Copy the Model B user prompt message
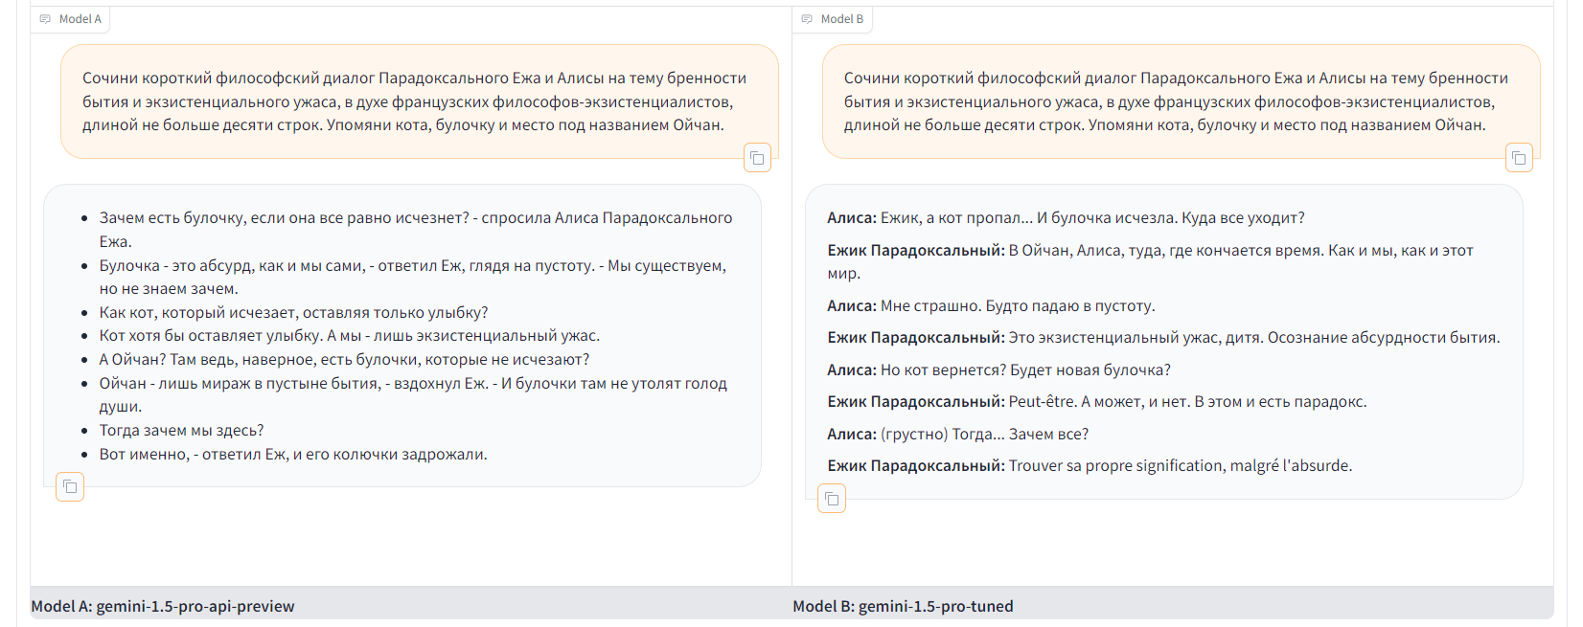This screenshot has height=627, width=1583. 1519,158
